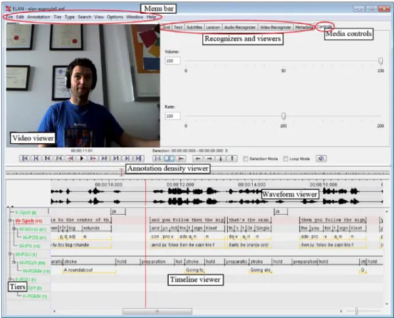Open the Annotation menu

(x=39, y=17)
